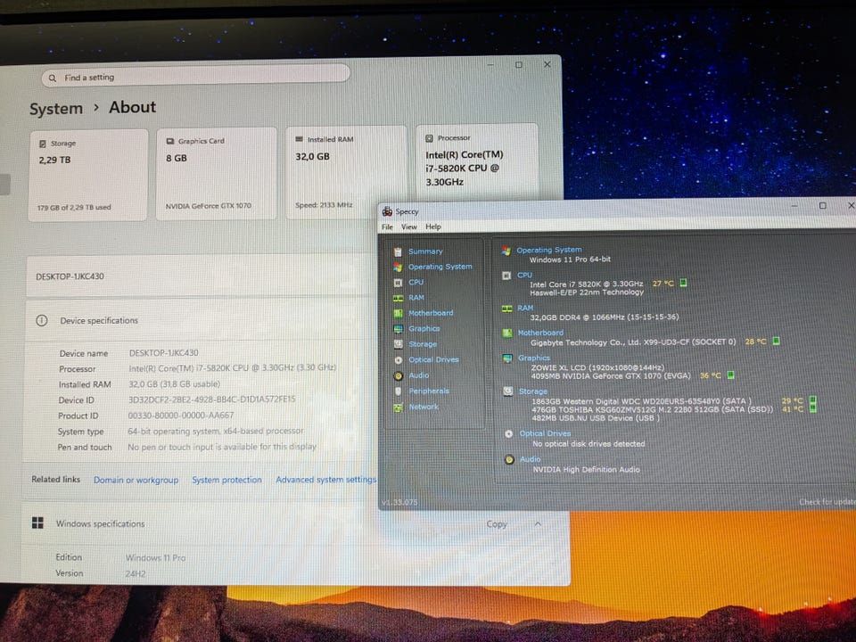The image size is (856, 642).
Task: Copy the Windows specifications
Action: 497,524
